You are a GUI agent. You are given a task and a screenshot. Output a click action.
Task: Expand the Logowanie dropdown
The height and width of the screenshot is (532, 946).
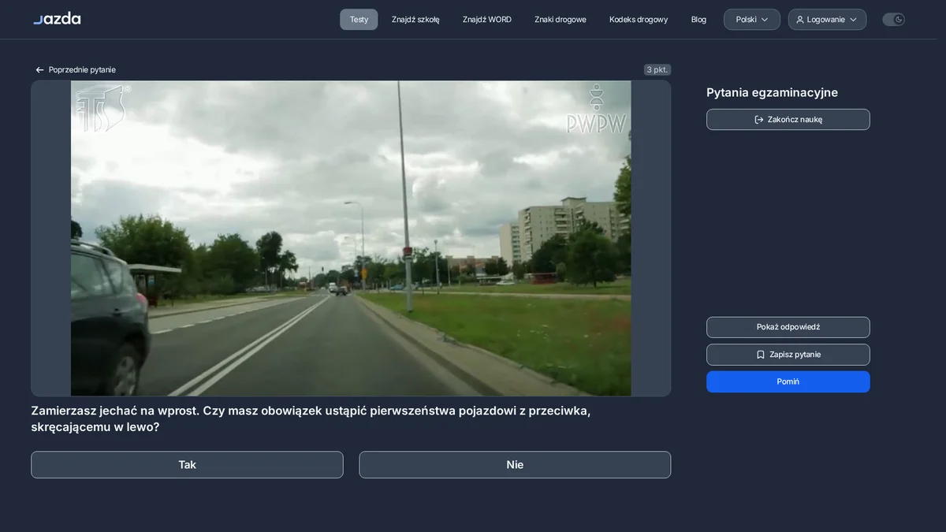pos(827,20)
